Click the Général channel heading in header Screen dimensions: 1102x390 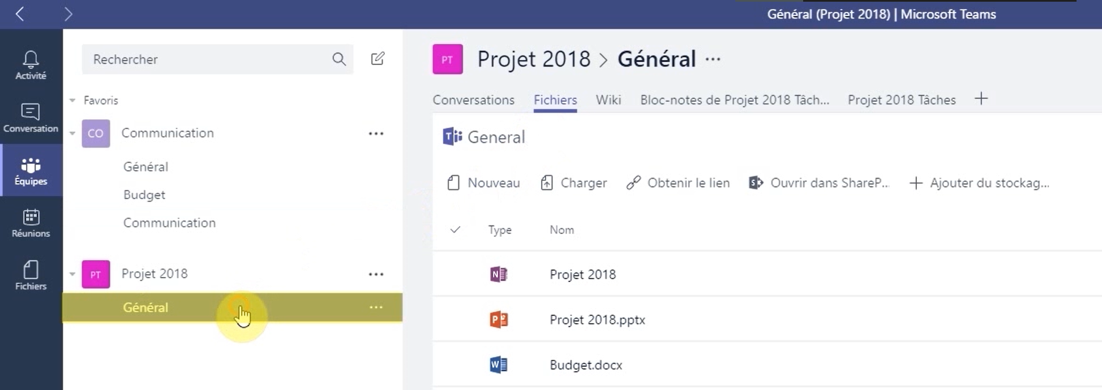pos(657,59)
